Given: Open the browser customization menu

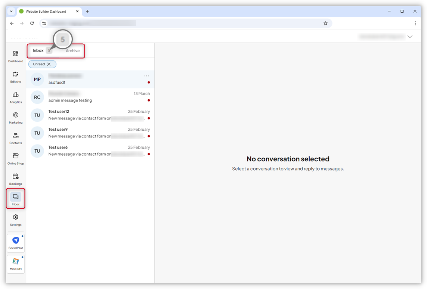Looking at the screenshot, I should 415,23.
